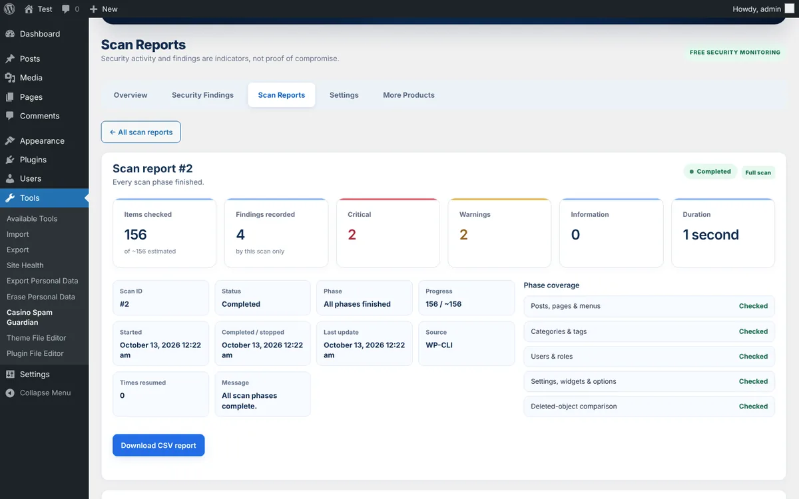Open Site Health under Tools
Viewport: 799px width, 499px height.
pos(25,265)
